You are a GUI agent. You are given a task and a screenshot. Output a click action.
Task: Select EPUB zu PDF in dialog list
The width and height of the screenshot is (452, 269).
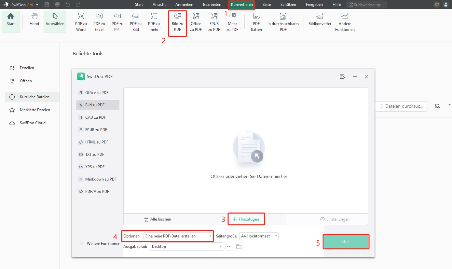point(98,130)
